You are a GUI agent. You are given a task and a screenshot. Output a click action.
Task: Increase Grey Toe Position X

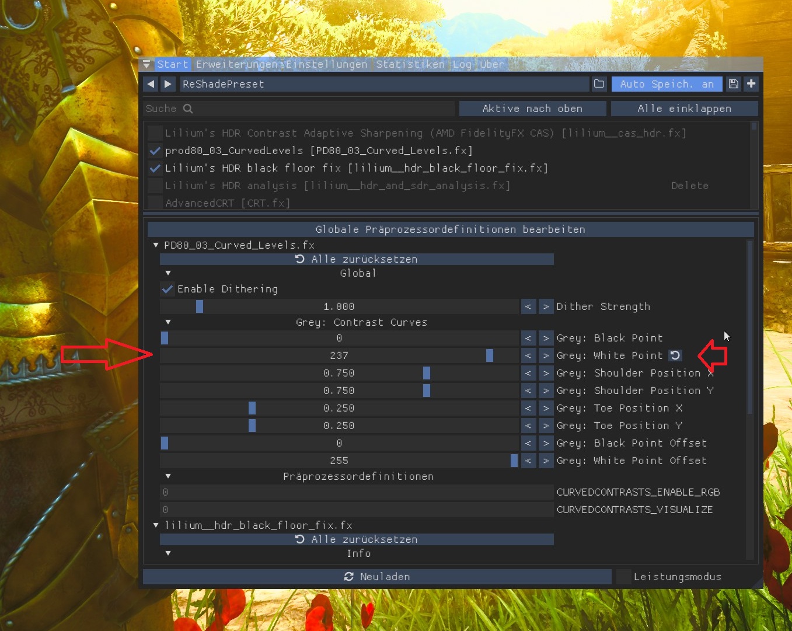tap(546, 408)
